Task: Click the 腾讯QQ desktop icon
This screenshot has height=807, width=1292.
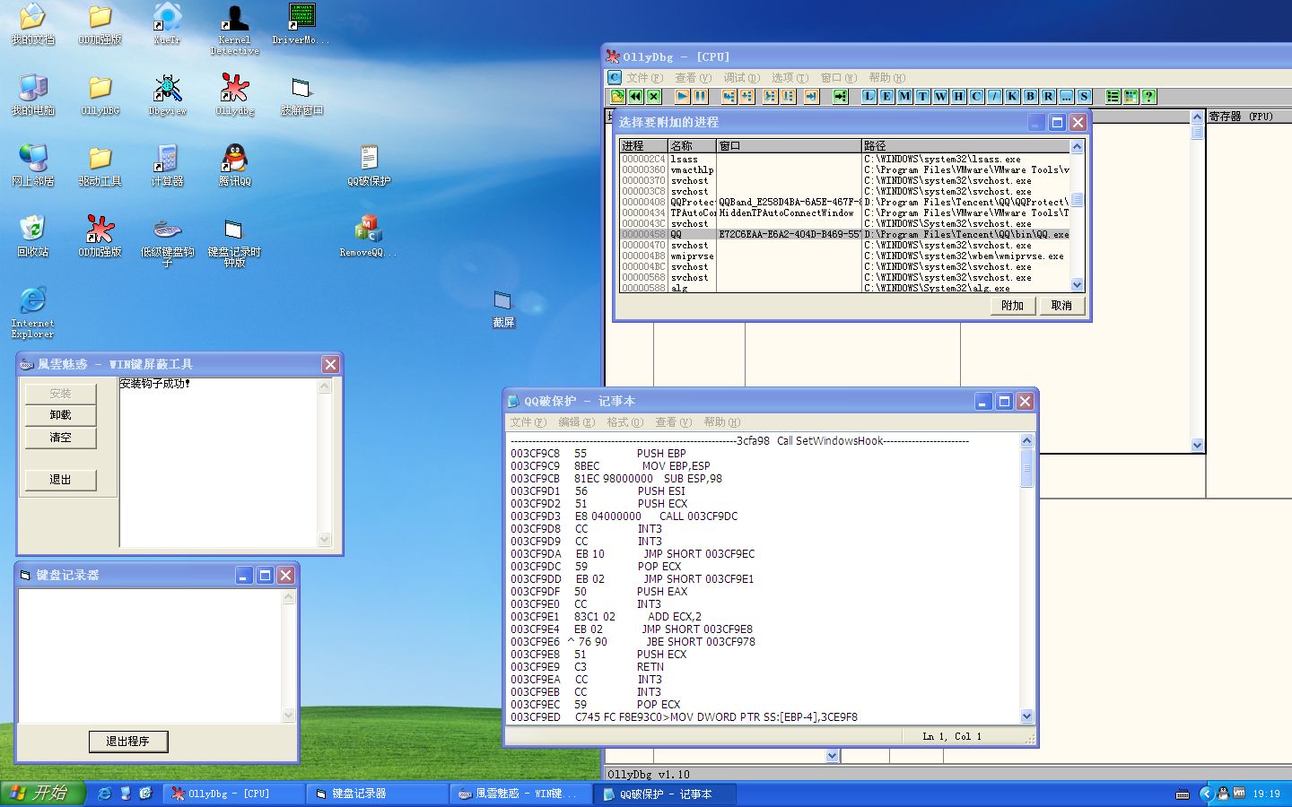Action: (x=234, y=164)
